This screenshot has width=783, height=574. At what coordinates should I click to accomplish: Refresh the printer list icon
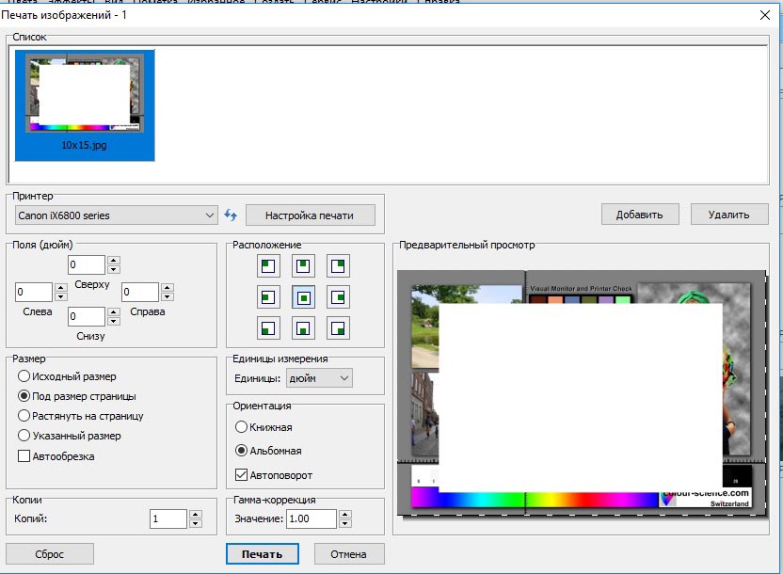(231, 215)
